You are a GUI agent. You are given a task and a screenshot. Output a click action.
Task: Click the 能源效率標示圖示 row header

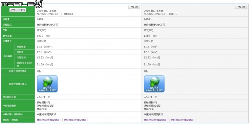(18, 84)
